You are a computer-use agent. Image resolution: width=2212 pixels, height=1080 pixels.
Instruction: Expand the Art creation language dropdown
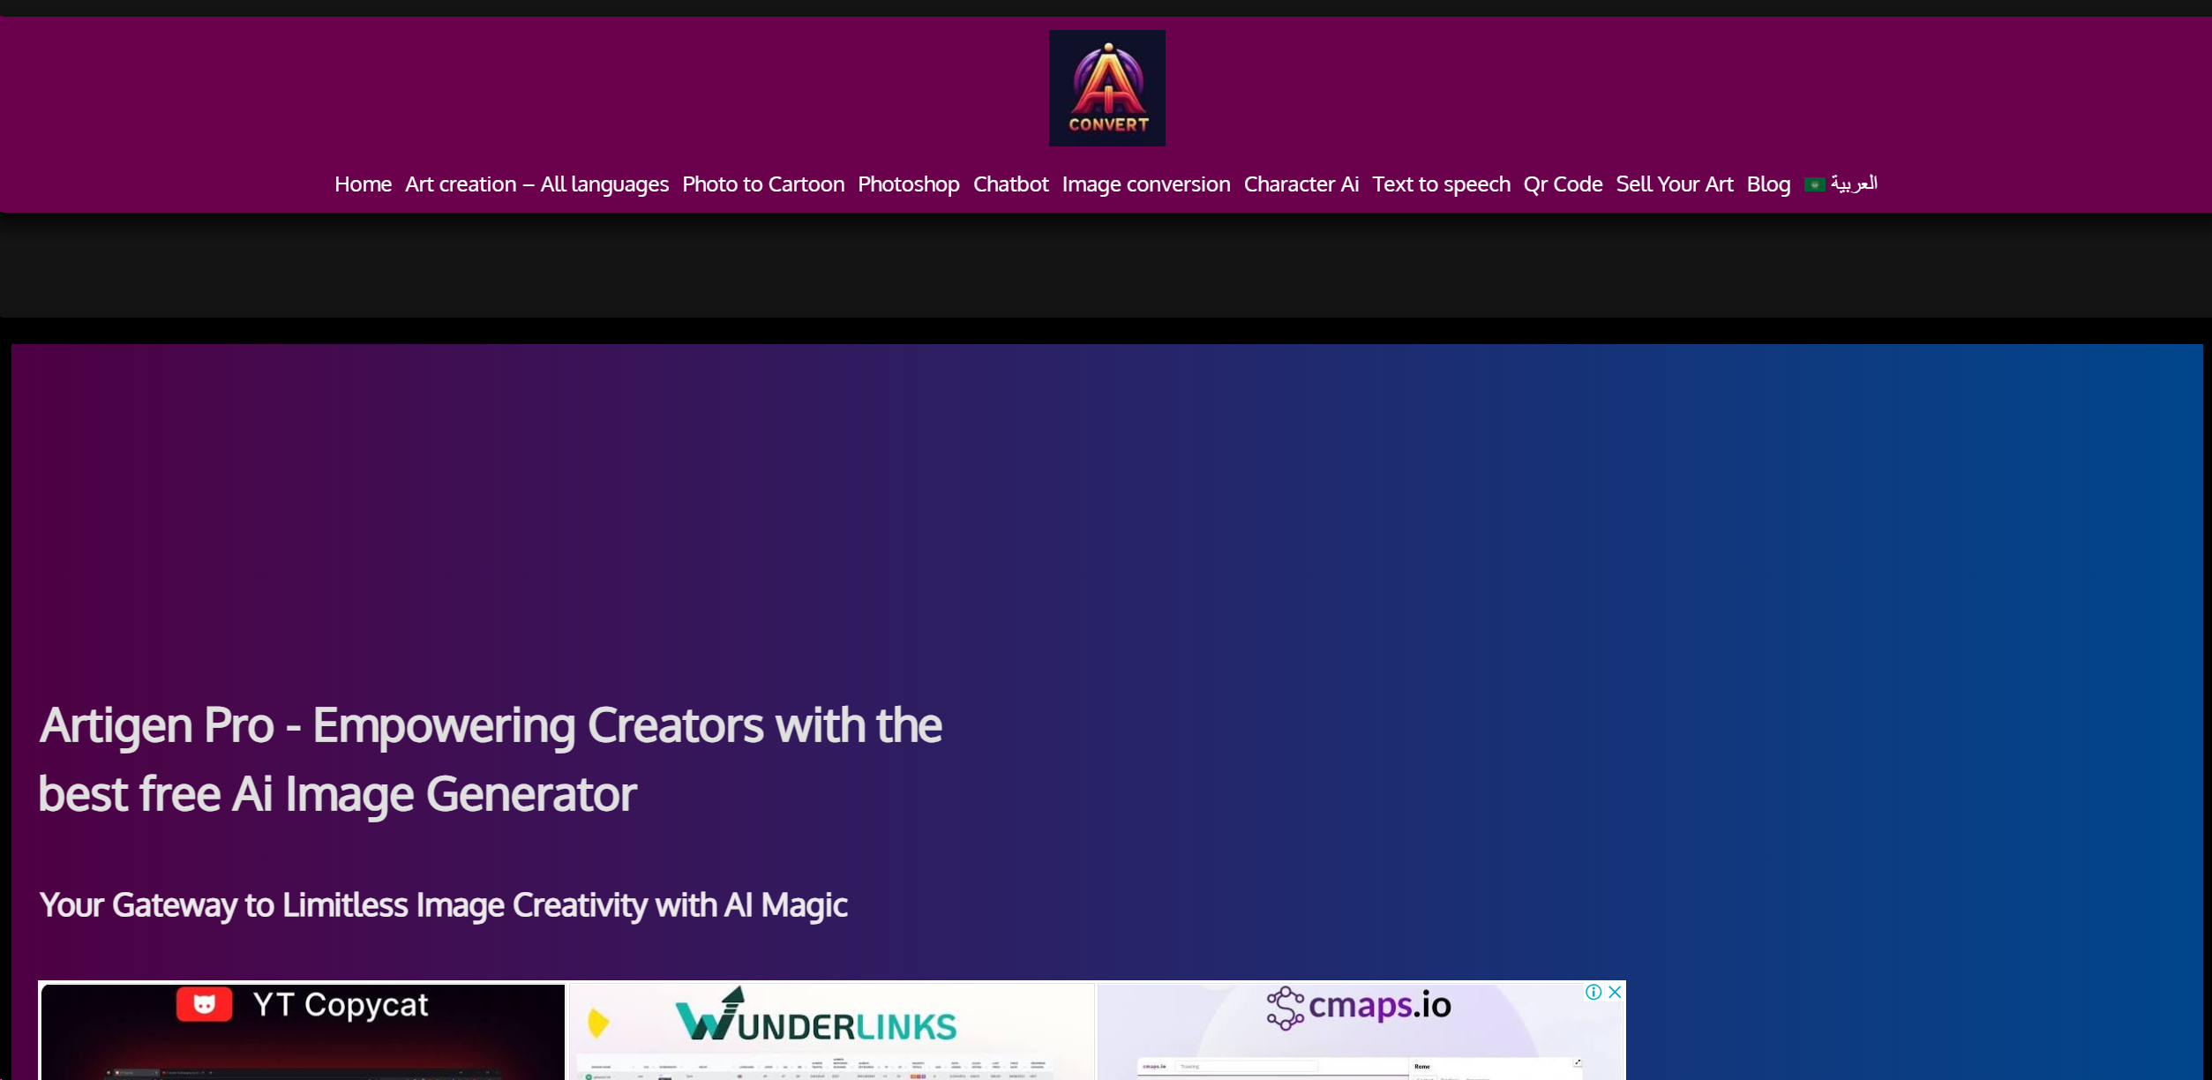tap(536, 184)
